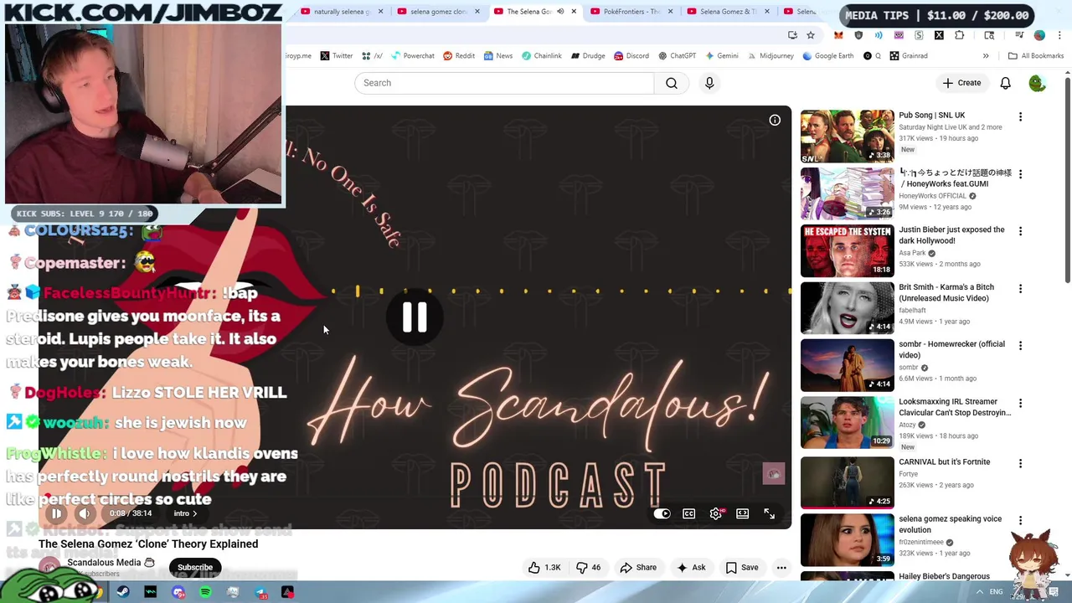Screen dimensions: 1072x603
Task: Click the magnifier search button
Action: point(672,83)
